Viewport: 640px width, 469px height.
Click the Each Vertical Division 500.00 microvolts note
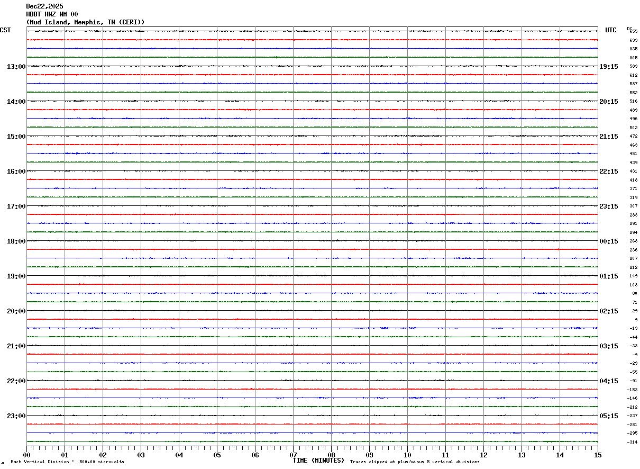pyautogui.click(x=67, y=462)
